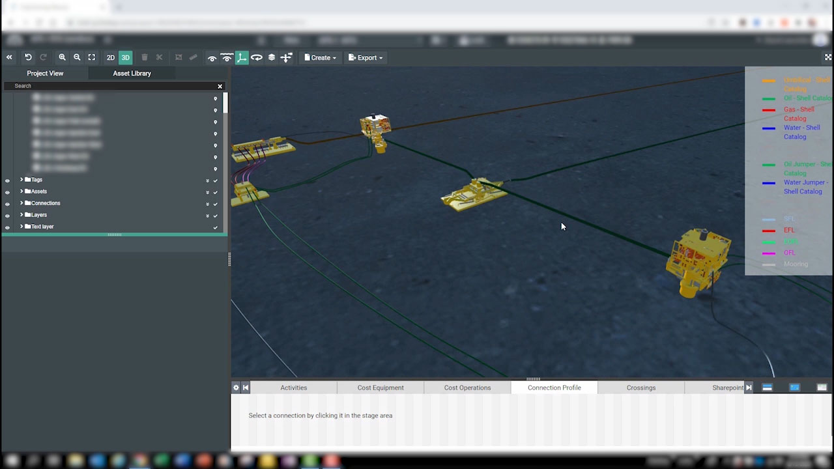Clear the search field with X button
The width and height of the screenshot is (834, 469).
pyautogui.click(x=220, y=86)
